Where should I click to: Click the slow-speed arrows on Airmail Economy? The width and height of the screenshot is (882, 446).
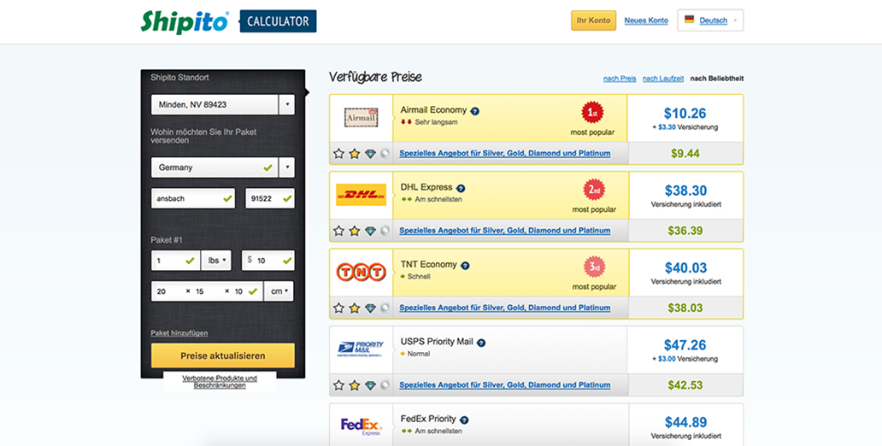406,122
